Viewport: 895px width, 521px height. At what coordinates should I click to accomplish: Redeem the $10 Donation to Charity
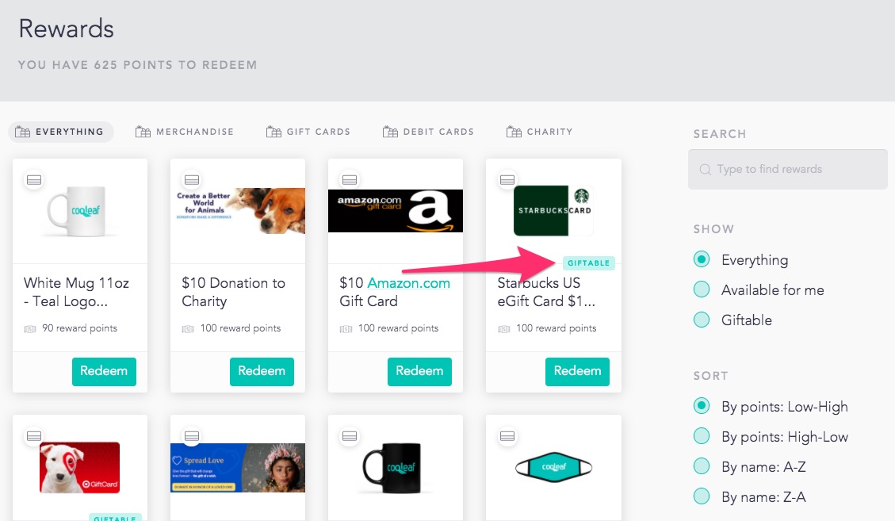coord(262,371)
